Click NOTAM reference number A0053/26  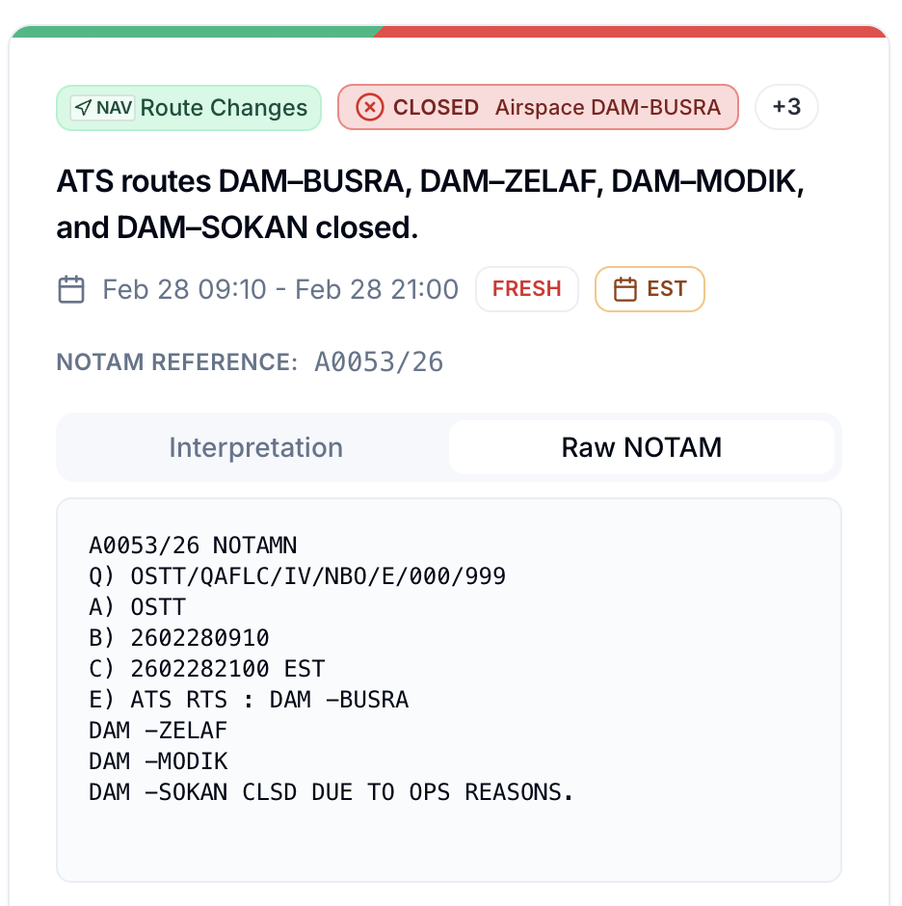pyautogui.click(x=379, y=362)
